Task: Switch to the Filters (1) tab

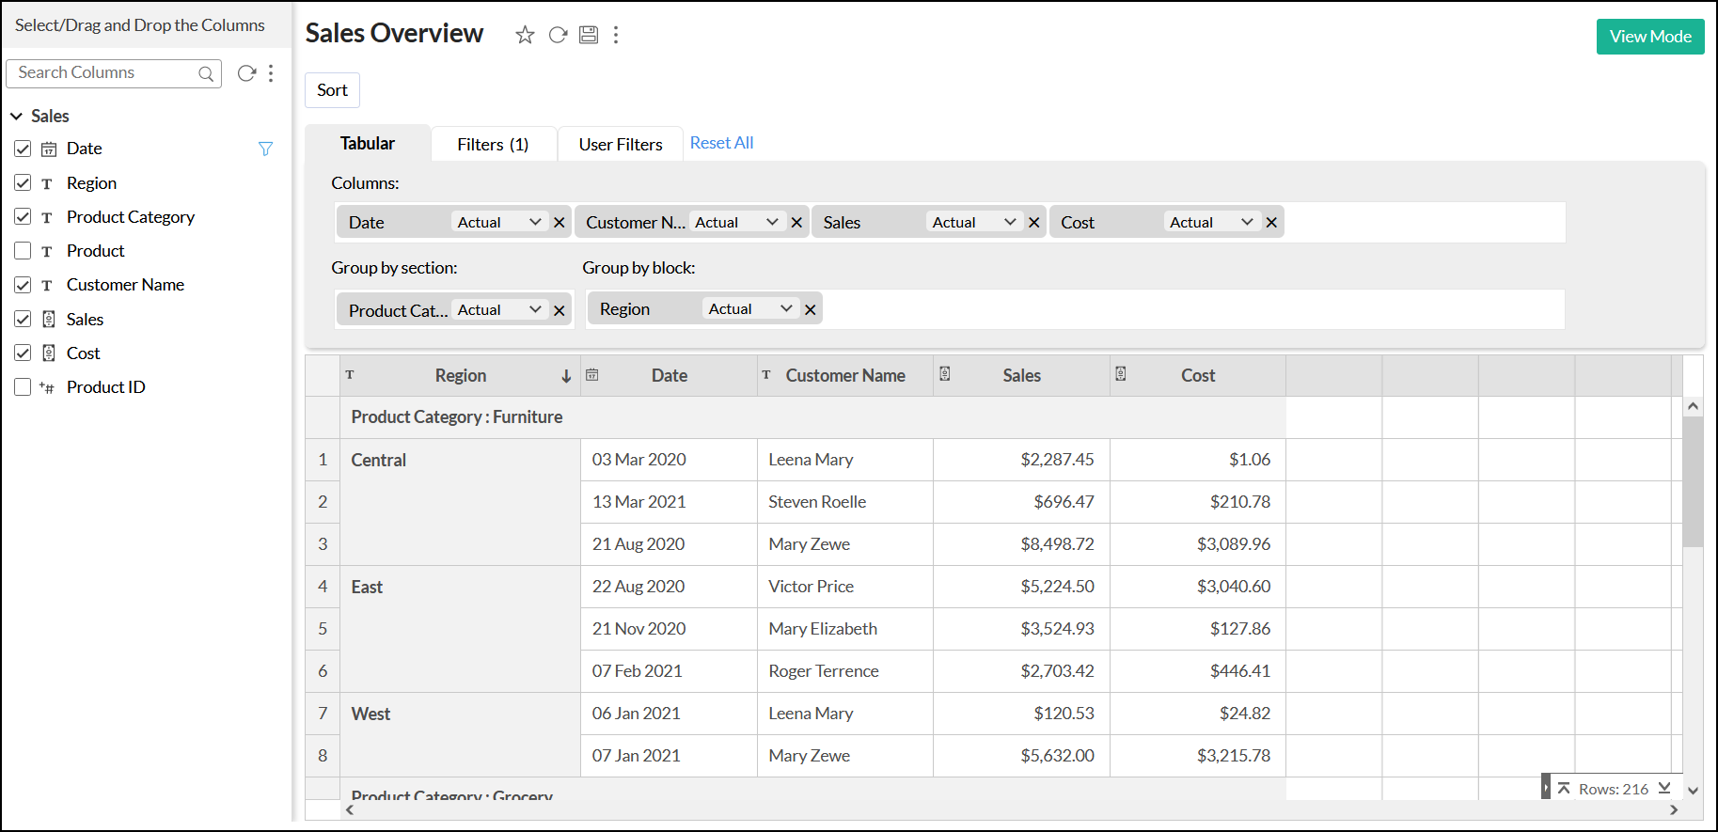Action: [493, 145]
